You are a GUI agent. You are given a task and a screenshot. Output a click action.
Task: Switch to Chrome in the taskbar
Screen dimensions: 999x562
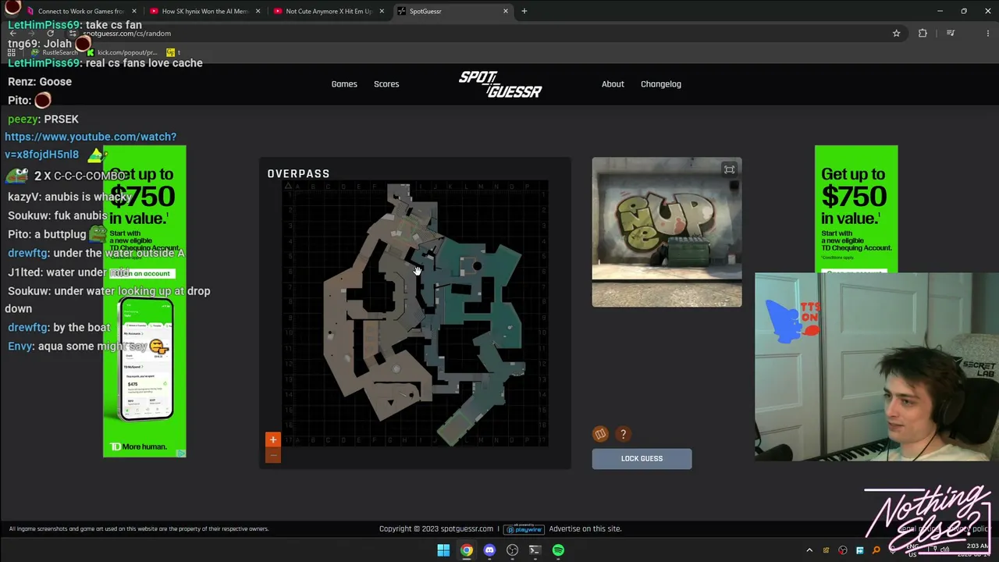(466, 550)
